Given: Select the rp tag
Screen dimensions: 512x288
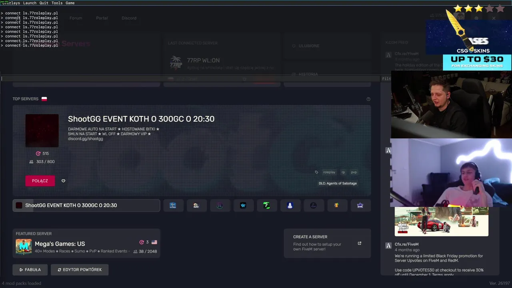Looking at the screenshot, I should click(x=343, y=172).
